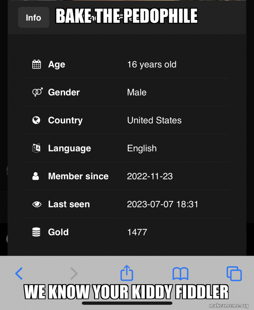
Task: Click the makeameme.org watermark link
Action: pyautogui.click(x=229, y=306)
